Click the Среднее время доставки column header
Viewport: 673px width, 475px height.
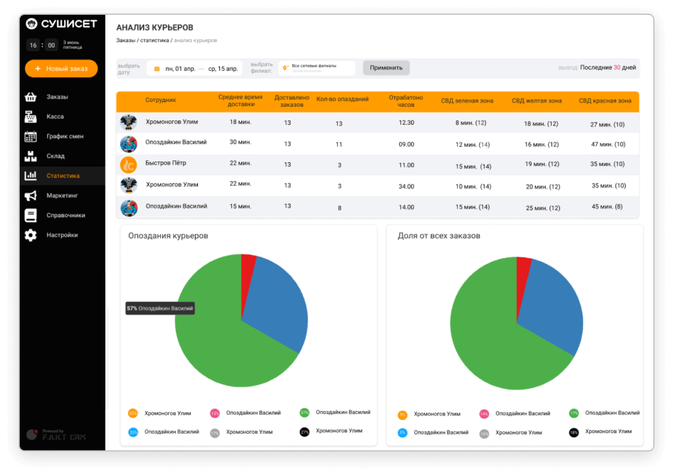240,101
